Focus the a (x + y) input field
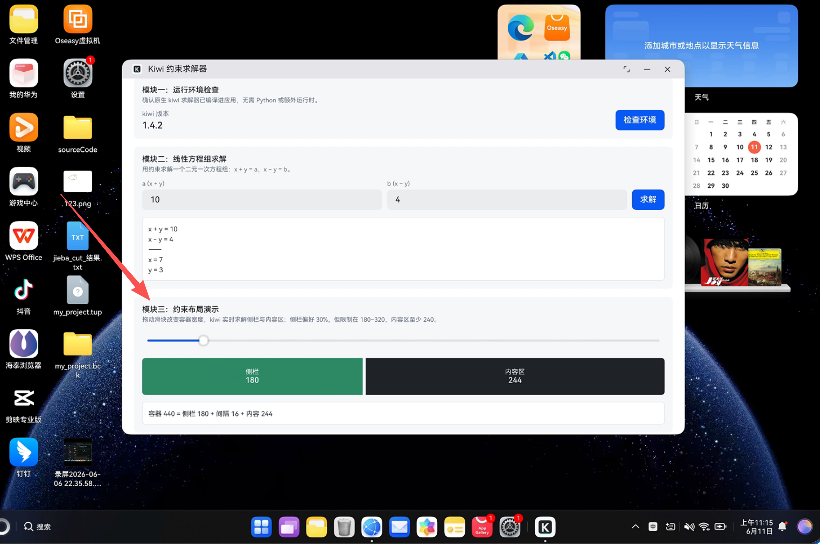Viewport: 820px width, 544px height. [x=262, y=200]
